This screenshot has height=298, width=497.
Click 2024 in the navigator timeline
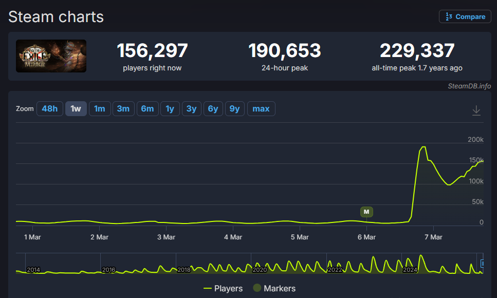pyautogui.click(x=410, y=270)
